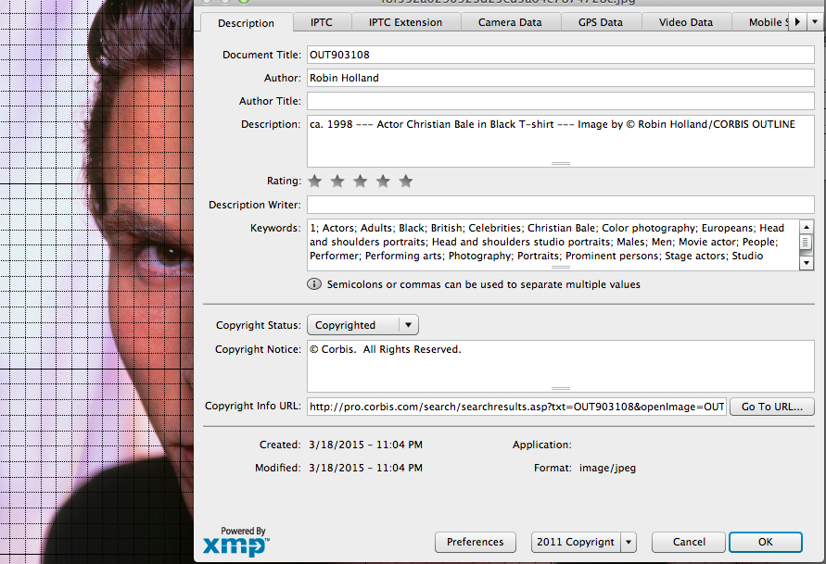Open the partially visible Mobile tab
The width and height of the screenshot is (826, 564).
pyautogui.click(x=760, y=22)
